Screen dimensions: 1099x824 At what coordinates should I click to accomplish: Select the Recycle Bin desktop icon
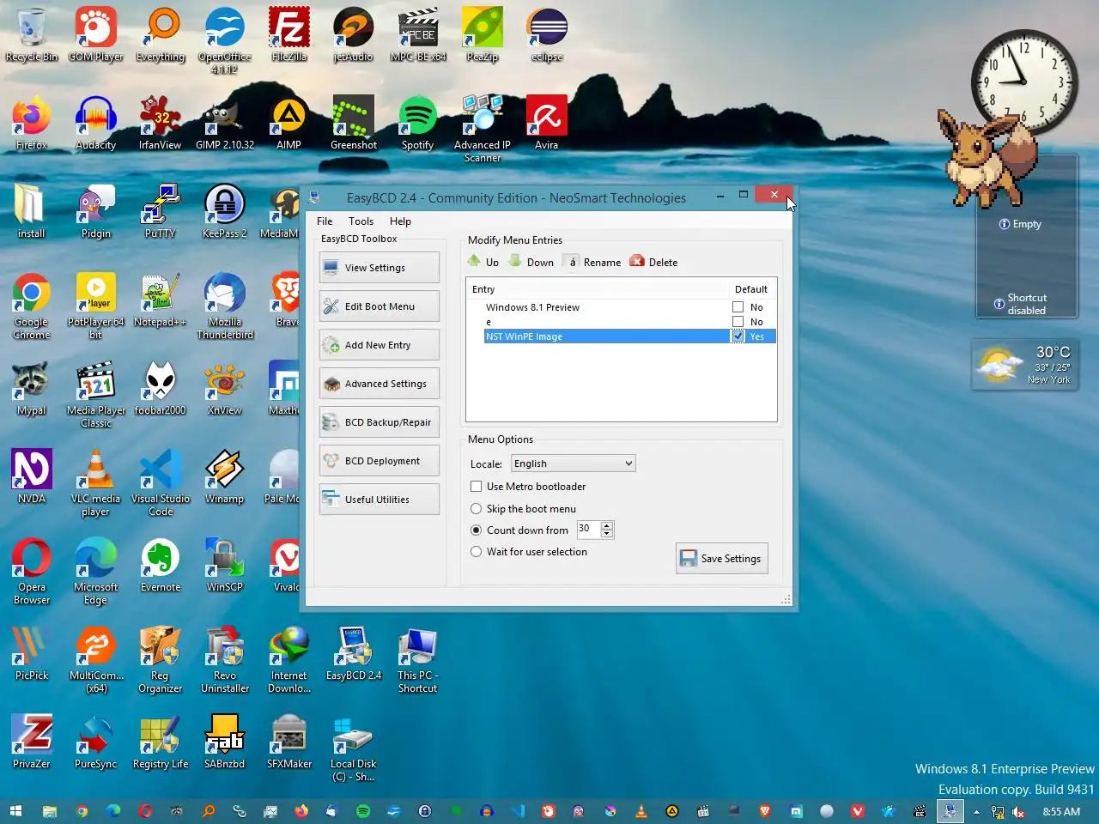point(32,35)
